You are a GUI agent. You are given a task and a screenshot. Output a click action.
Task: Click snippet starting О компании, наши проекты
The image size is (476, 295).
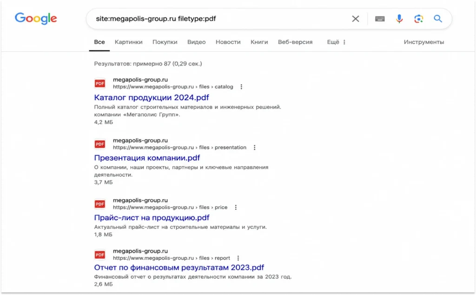point(181,171)
